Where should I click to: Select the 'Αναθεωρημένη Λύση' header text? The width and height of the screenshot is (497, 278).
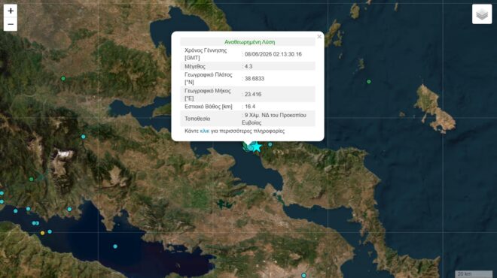tap(250, 42)
